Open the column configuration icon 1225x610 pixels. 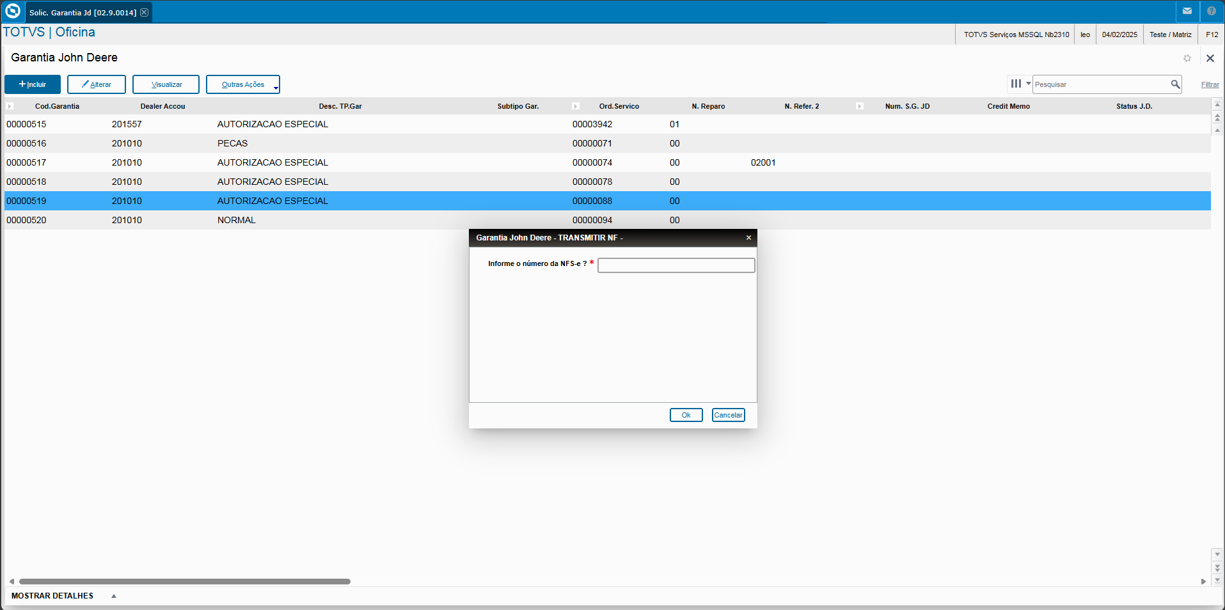click(1016, 84)
